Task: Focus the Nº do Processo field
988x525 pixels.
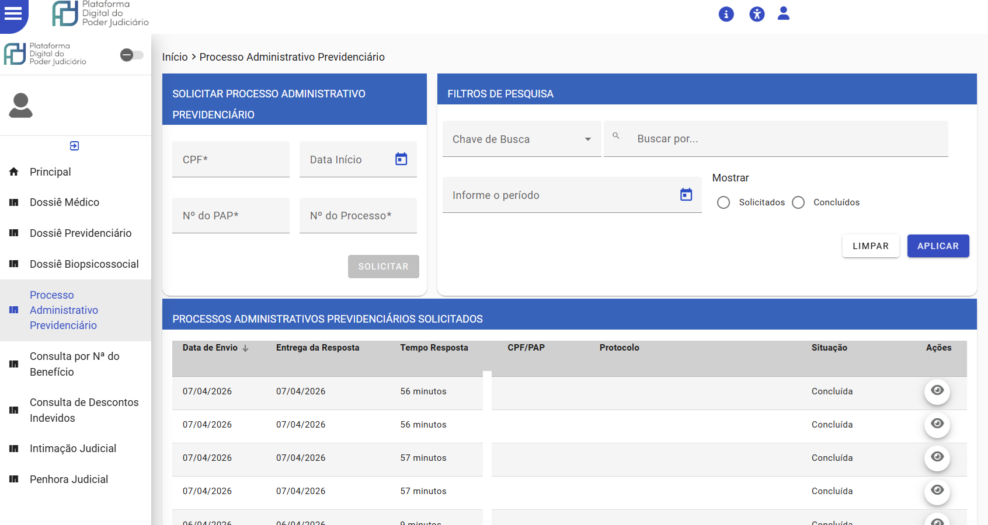Action: 358,215
